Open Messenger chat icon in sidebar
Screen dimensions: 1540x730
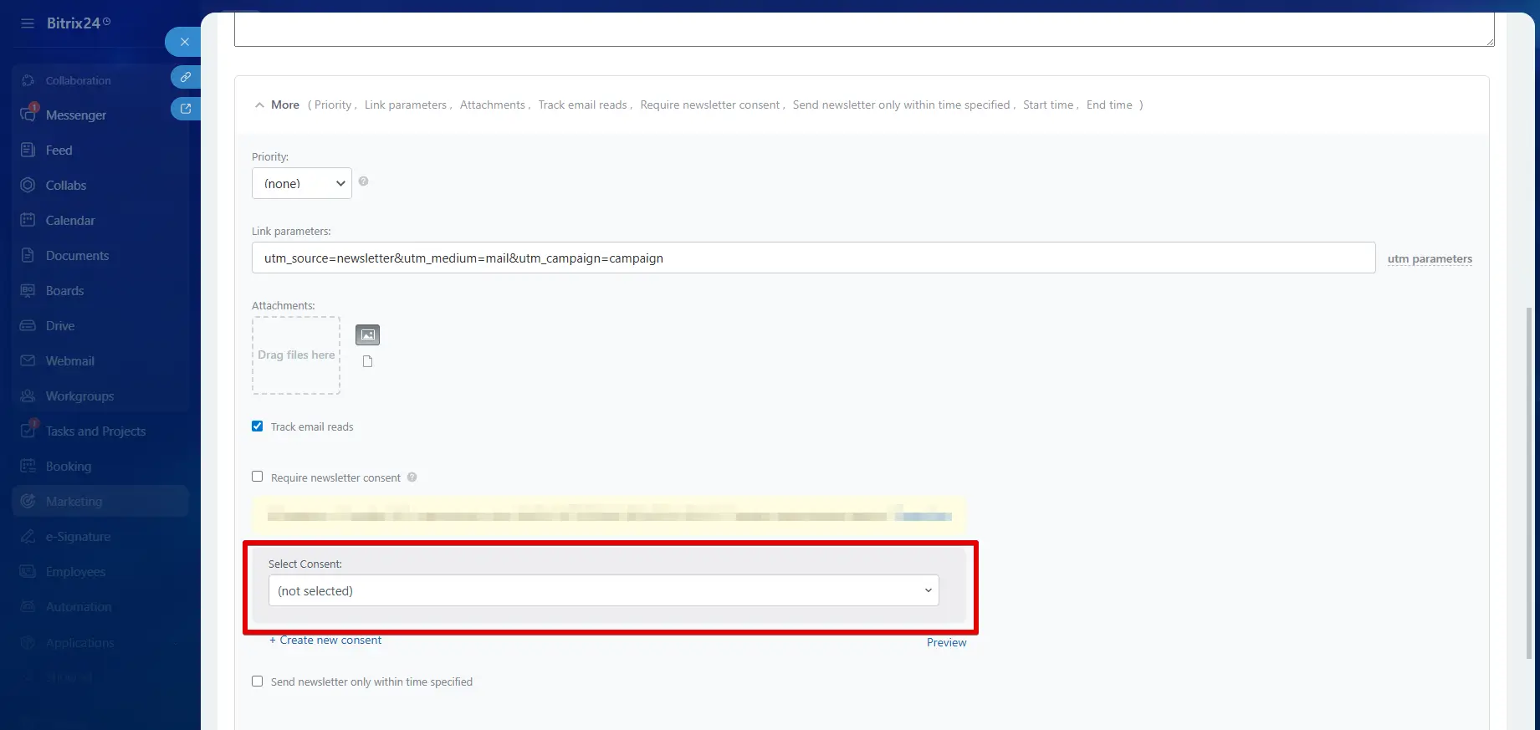[28, 115]
